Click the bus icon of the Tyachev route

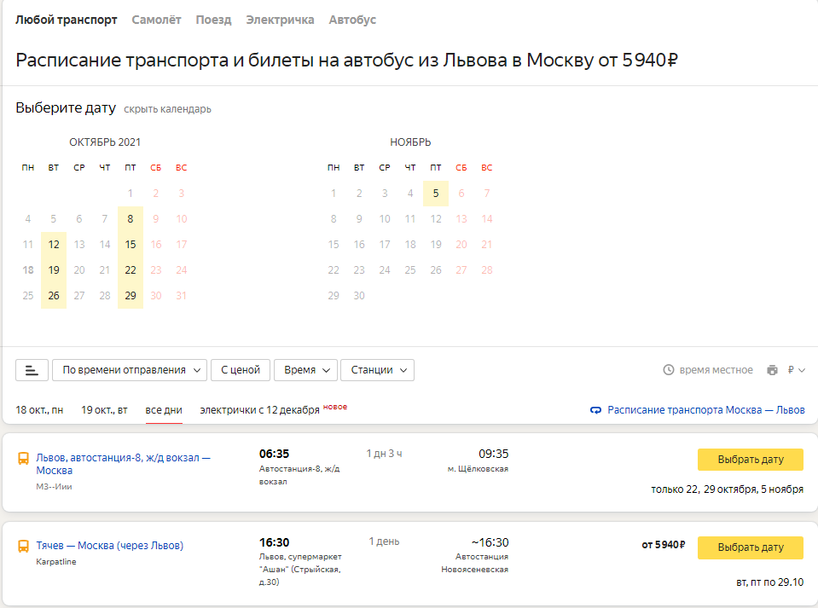click(x=24, y=547)
